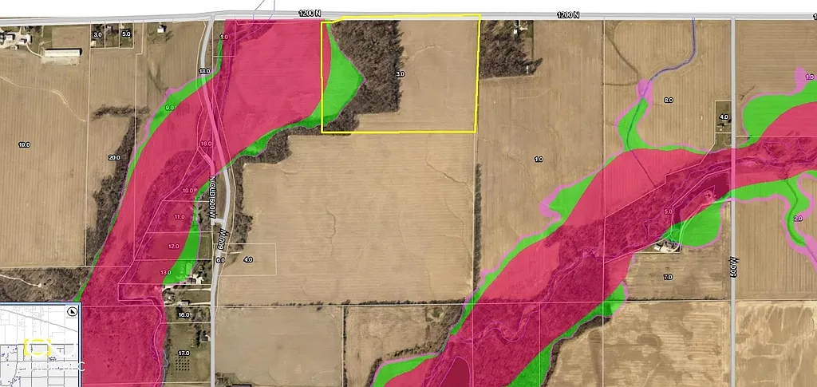
Task: Select the 3.0 label inside the yellow-outlined parcel
Action: click(x=400, y=74)
